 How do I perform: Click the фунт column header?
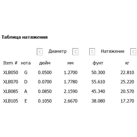[x=98, y=63]
